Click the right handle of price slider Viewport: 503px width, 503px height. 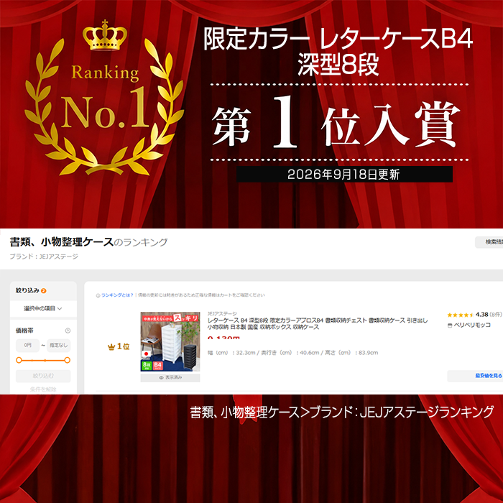click(x=67, y=360)
